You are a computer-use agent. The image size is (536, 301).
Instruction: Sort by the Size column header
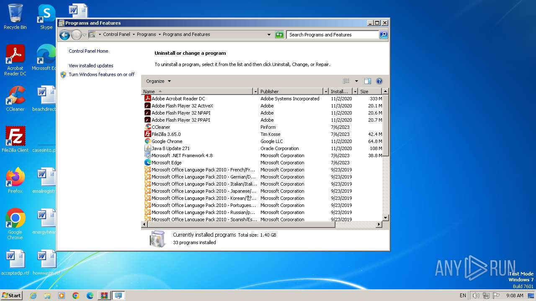tap(370, 92)
